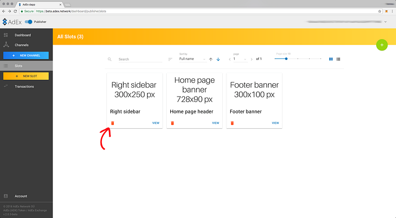Go to next page chevron
This screenshot has height=218, width=396.
tap(251, 59)
